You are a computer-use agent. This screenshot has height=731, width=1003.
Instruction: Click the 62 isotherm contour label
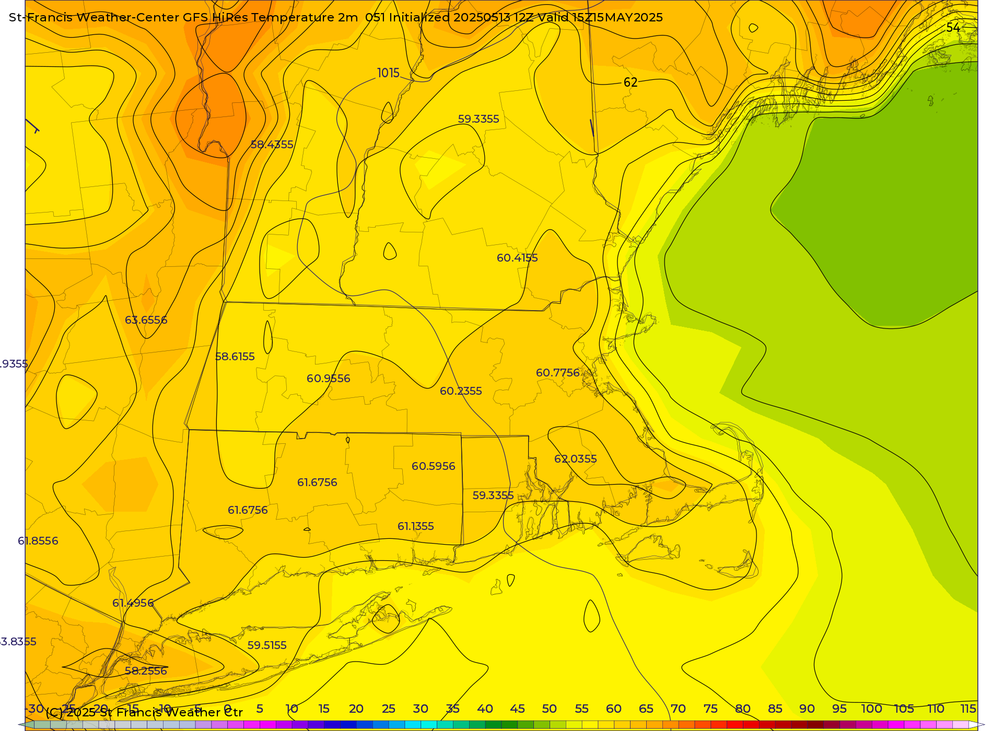click(x=631, y=82)
